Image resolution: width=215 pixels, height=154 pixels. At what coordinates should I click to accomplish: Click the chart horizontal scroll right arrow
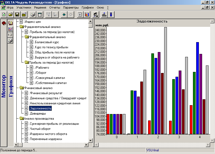tap(207, 145)
